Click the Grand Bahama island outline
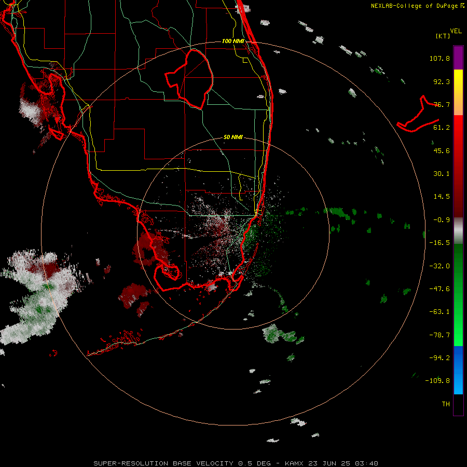Viewport: 467px width, 467px height. coord(418,115)
